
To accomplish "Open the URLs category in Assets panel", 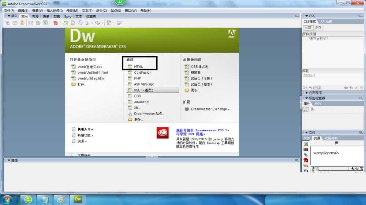I will (x=306, y=155).
